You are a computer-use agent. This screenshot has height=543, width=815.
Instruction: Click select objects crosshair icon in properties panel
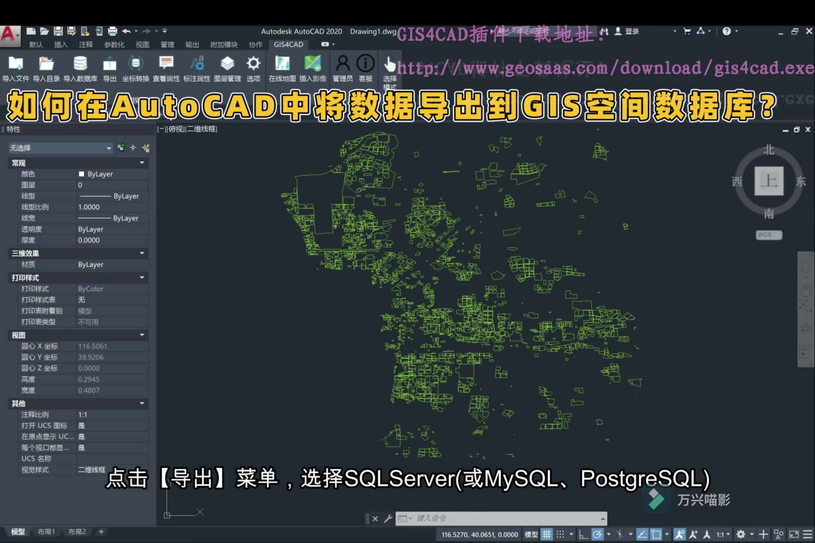click(133, 148)
